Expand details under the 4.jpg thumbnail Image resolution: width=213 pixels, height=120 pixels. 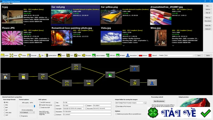tap(25, 25)
